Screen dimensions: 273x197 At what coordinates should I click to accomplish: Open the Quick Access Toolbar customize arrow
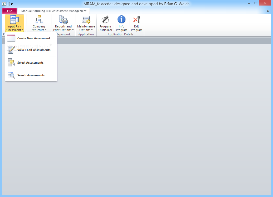12,4
